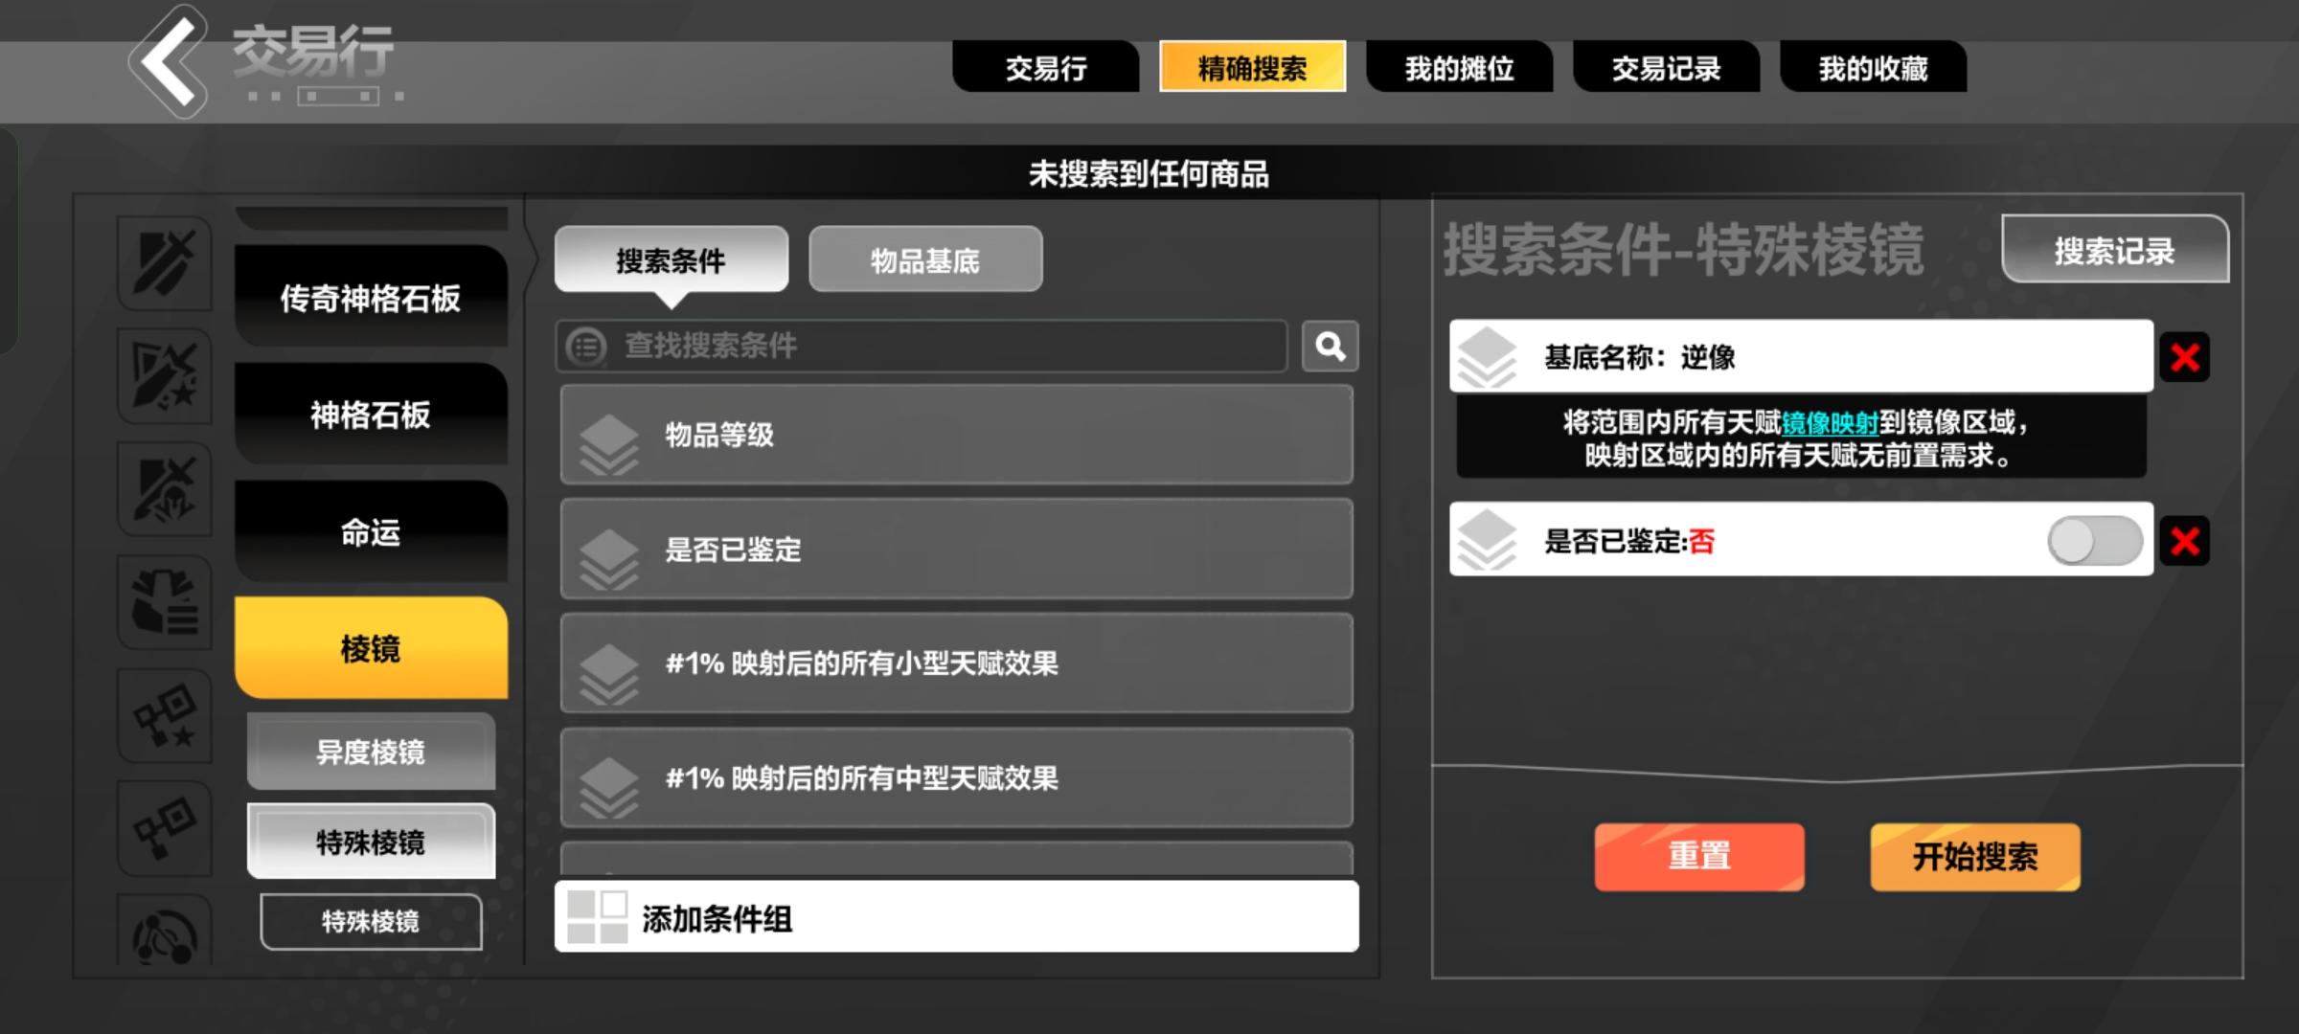
Task: Add the 物品等级 search condition
Action: click(956, 435)
